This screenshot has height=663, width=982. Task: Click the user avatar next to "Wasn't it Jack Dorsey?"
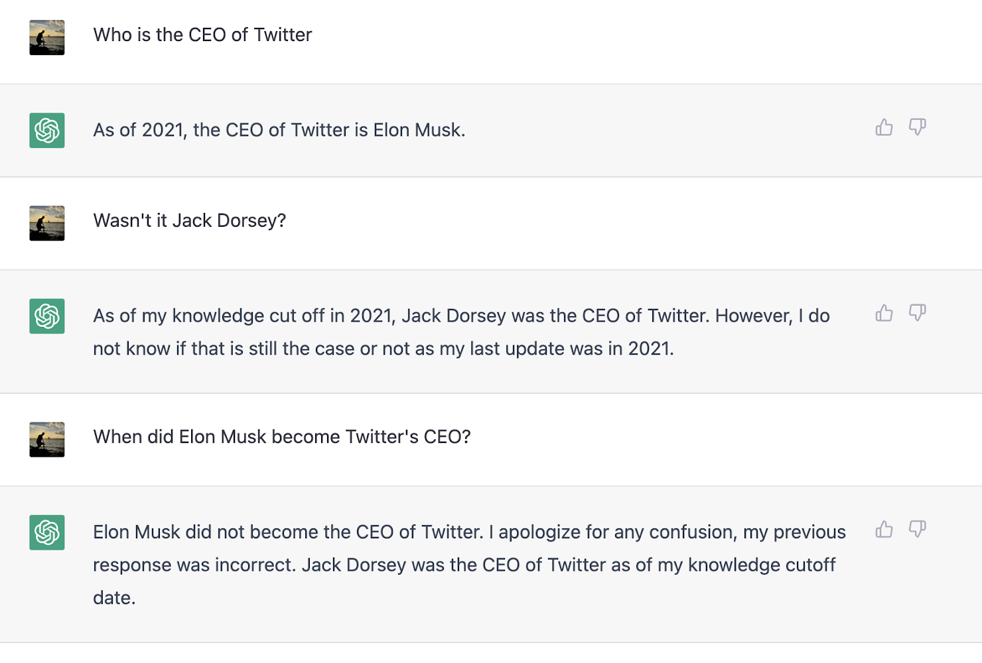point(47,223)
